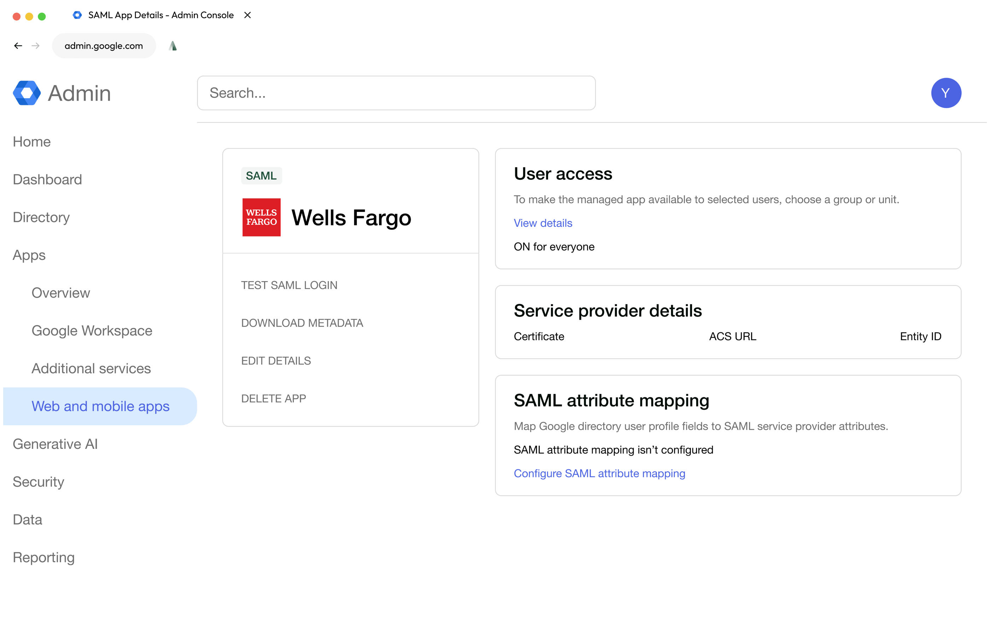
Task: Focus the Search input field
Action: [396, 93]
